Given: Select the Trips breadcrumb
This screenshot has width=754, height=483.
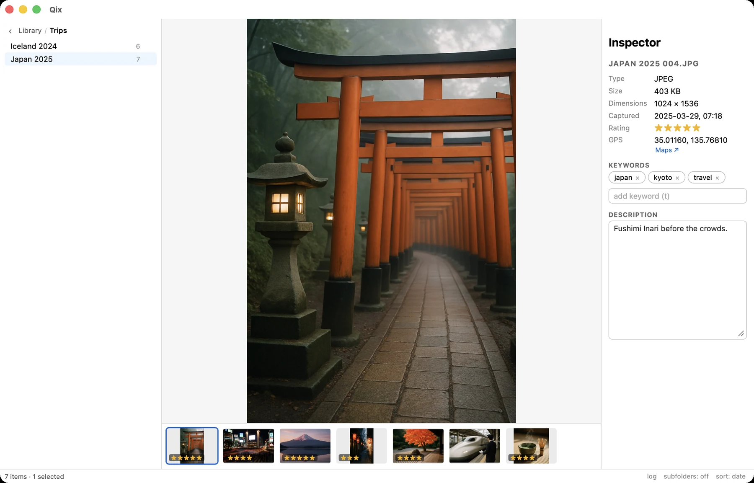Looking at the screenshot, I should pos(58,31).
